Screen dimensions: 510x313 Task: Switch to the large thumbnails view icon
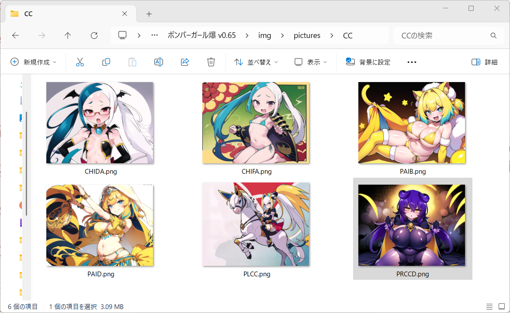(502, 306)
